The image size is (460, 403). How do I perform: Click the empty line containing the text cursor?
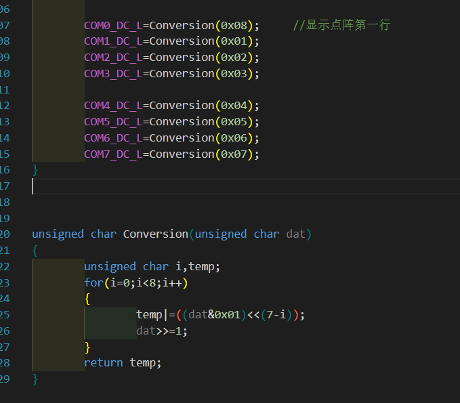coord(203,186)
